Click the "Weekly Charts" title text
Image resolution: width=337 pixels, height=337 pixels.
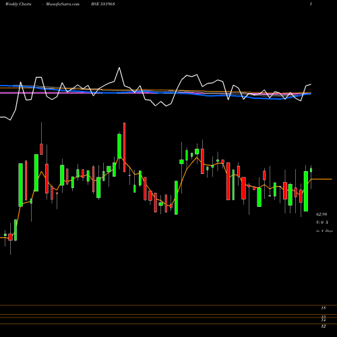18,4
